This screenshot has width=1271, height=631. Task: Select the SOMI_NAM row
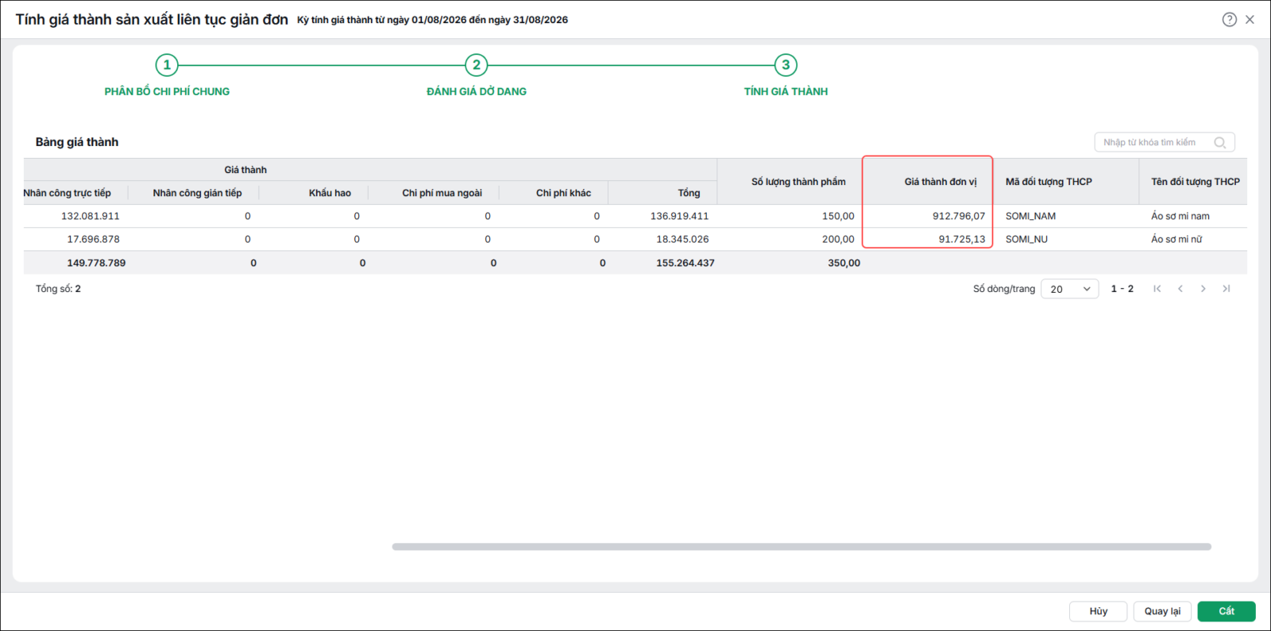635,216
